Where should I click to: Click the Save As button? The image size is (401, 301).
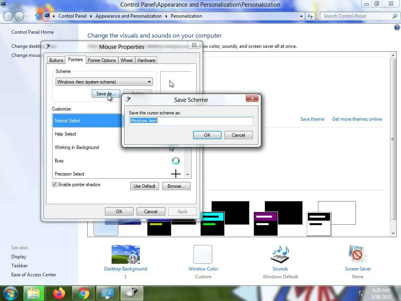106,94
